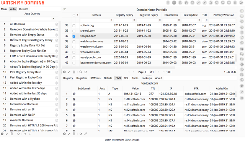Click the ns10.softnik.com value cell
Image resolution: width=245 pixels, height=142 pixels.
[135, 99]
